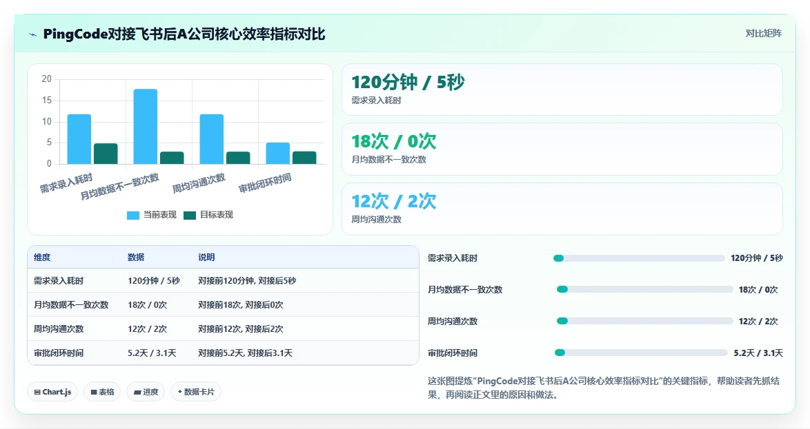The width and height of the screenshot is (810, 429).
Task: Click the 对比矩阵 label in the header
Action: pyautogui.click(x=764, y=34)
